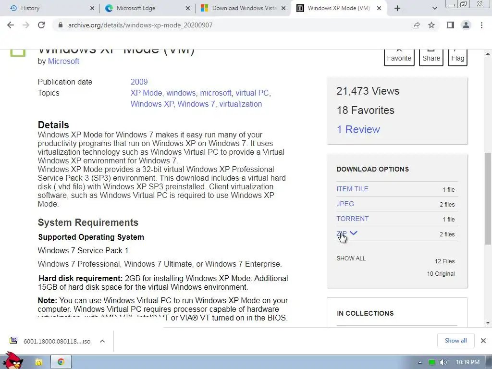This screenshot has height=369, width=492.
Task: Open the Windows 7 topic link
Action: tap(196, 104)
